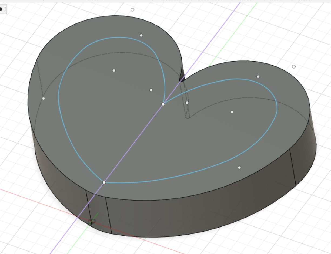
Task: Select the white point above the right lobe's blue curve
Action: pos(258,77)
